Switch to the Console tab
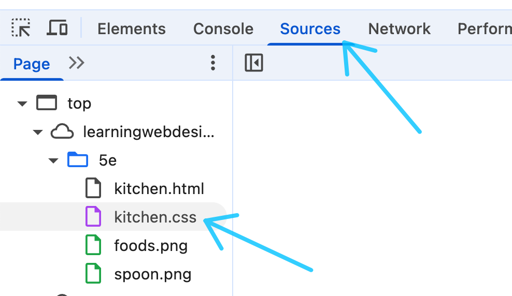Viewport: 512px width, 296px height. [x=223, y=28]
